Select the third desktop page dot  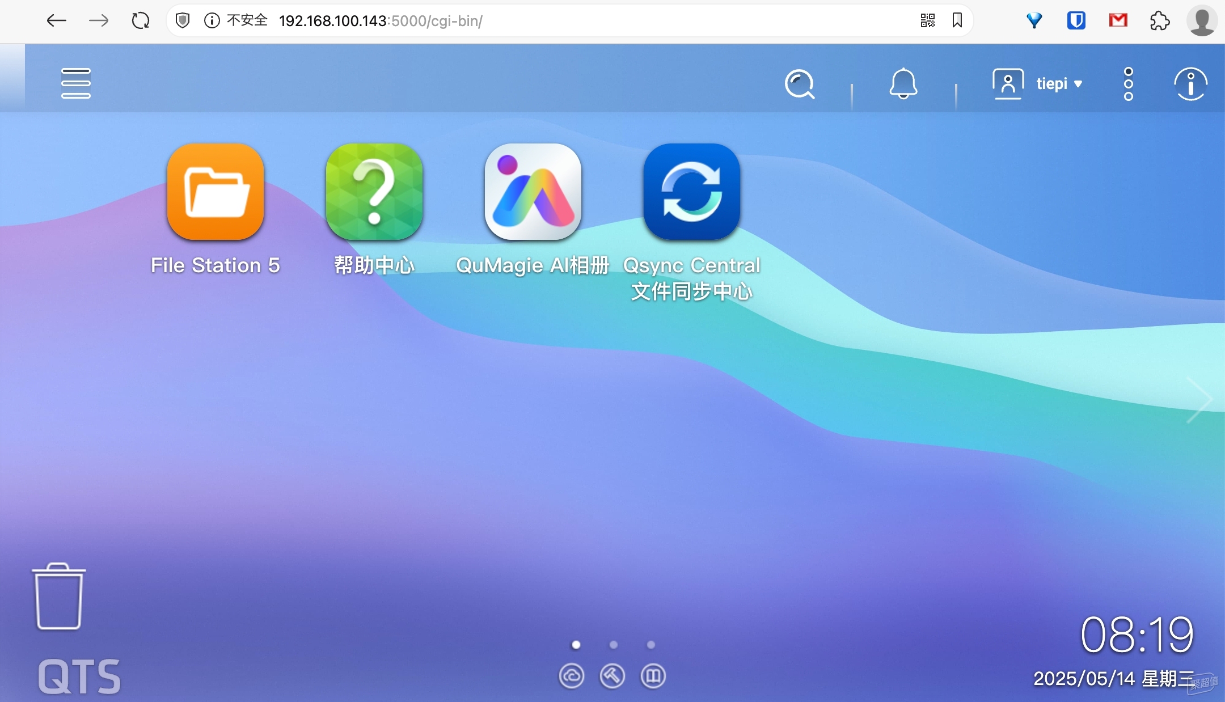651,645
